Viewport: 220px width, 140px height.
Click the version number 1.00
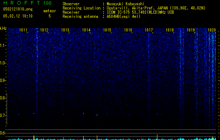pyautogui.click(x=47, y=3)
